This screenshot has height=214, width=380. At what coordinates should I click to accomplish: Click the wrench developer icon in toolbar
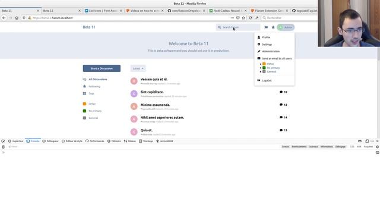coord(257,18)
